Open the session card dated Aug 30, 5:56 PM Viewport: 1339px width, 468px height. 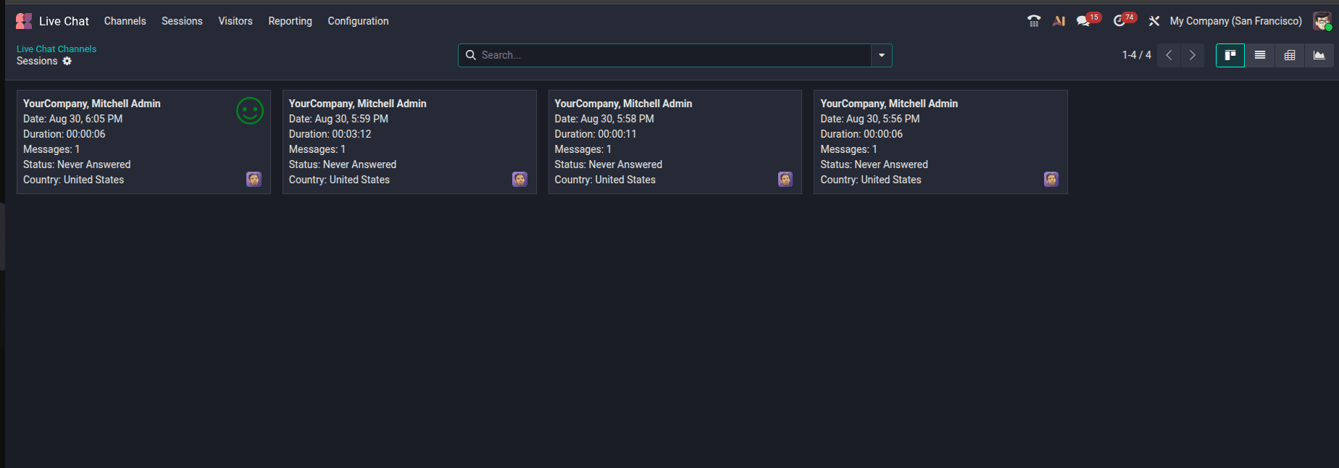(x=940, y=142)
